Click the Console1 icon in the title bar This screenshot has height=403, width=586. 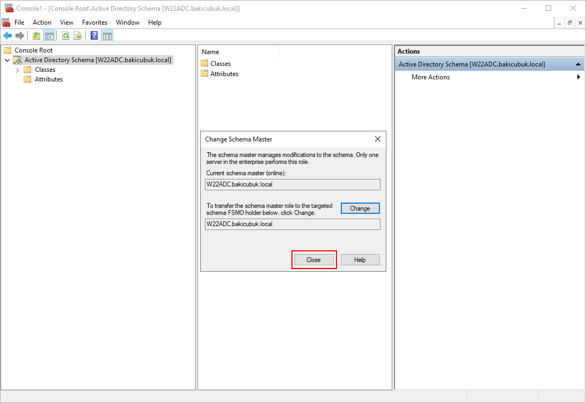[9, 8]
